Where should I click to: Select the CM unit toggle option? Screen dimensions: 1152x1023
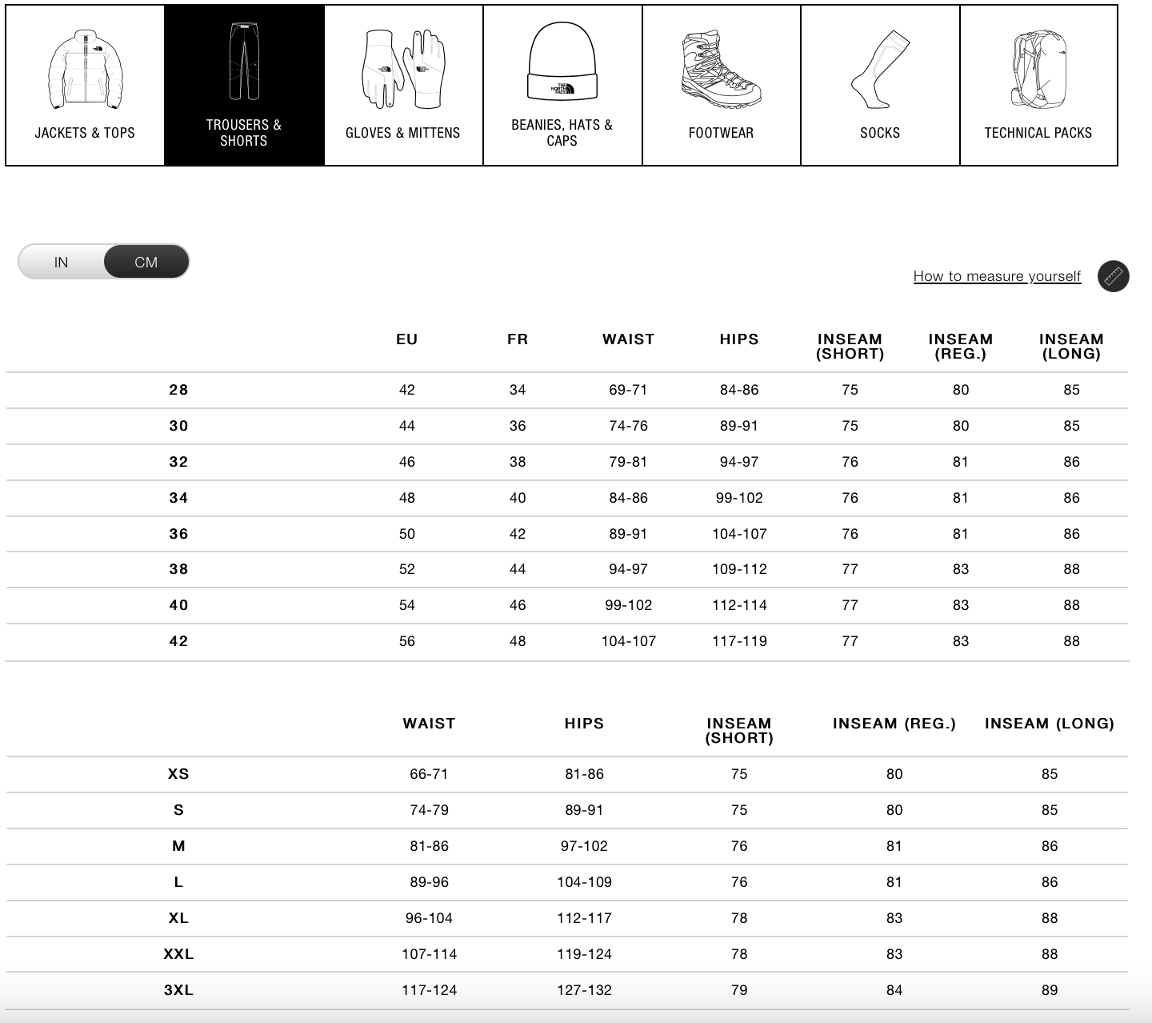pyautogui.click(x=146, y=263)
